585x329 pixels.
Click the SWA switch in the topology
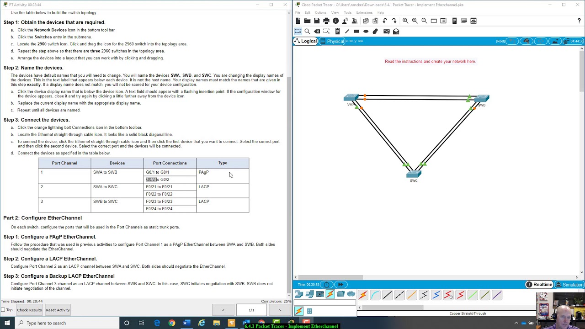351,98
